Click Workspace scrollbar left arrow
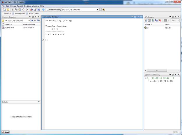The height and width of the screenshot is (135, 182). [146, 71]
